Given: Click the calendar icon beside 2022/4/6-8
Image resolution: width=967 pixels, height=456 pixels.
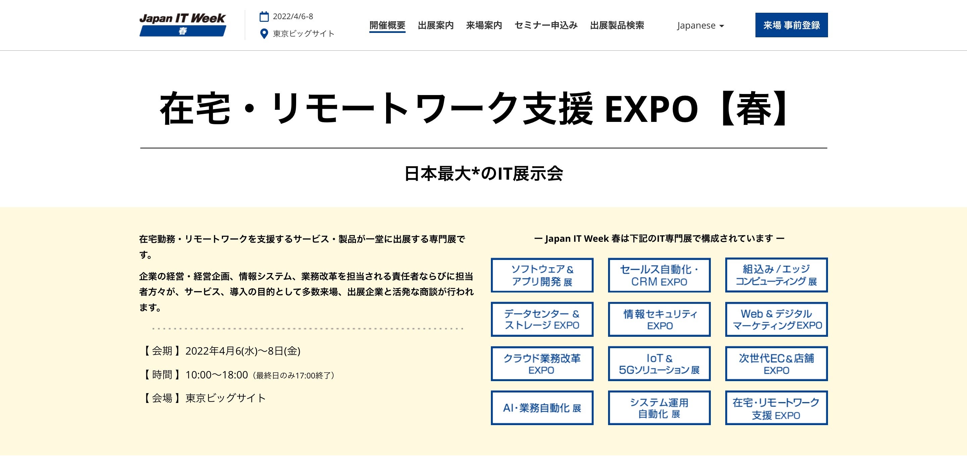Looking at the screenshot, I should click(264, 16).
